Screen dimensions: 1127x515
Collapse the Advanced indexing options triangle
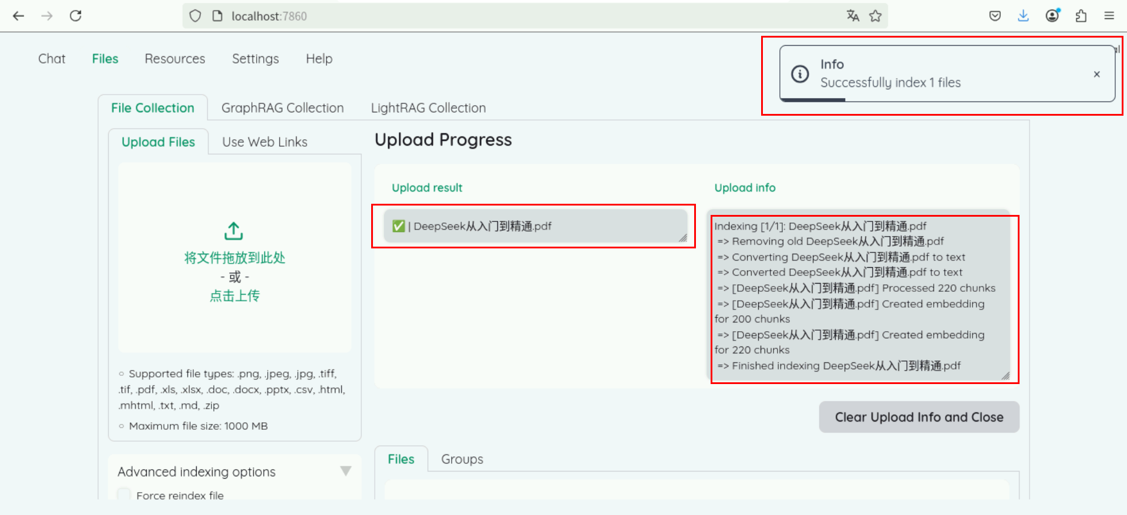tap(346, 471)
